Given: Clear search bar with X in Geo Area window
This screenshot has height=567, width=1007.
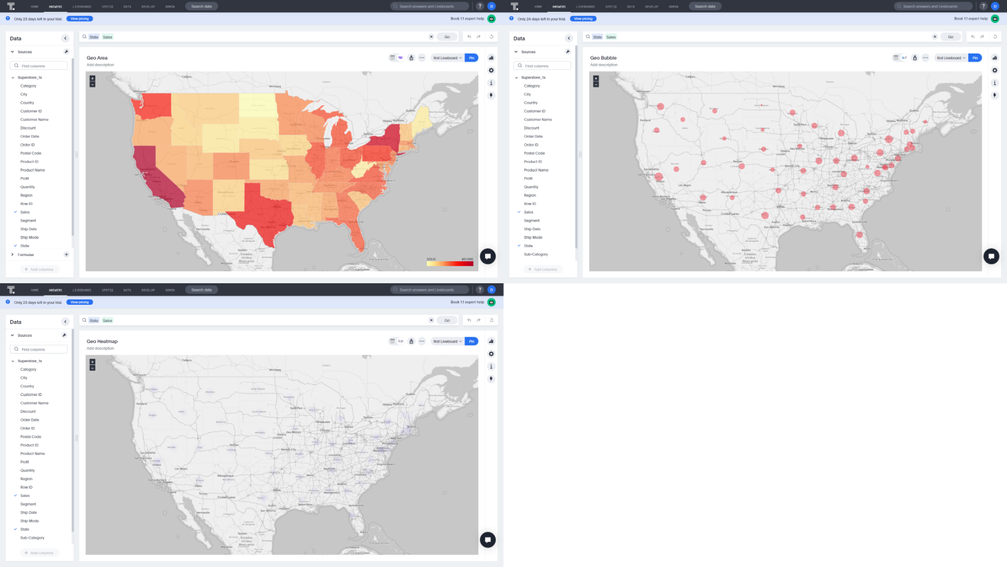Looking at the screenshot, I should click(x=431, y=37).
